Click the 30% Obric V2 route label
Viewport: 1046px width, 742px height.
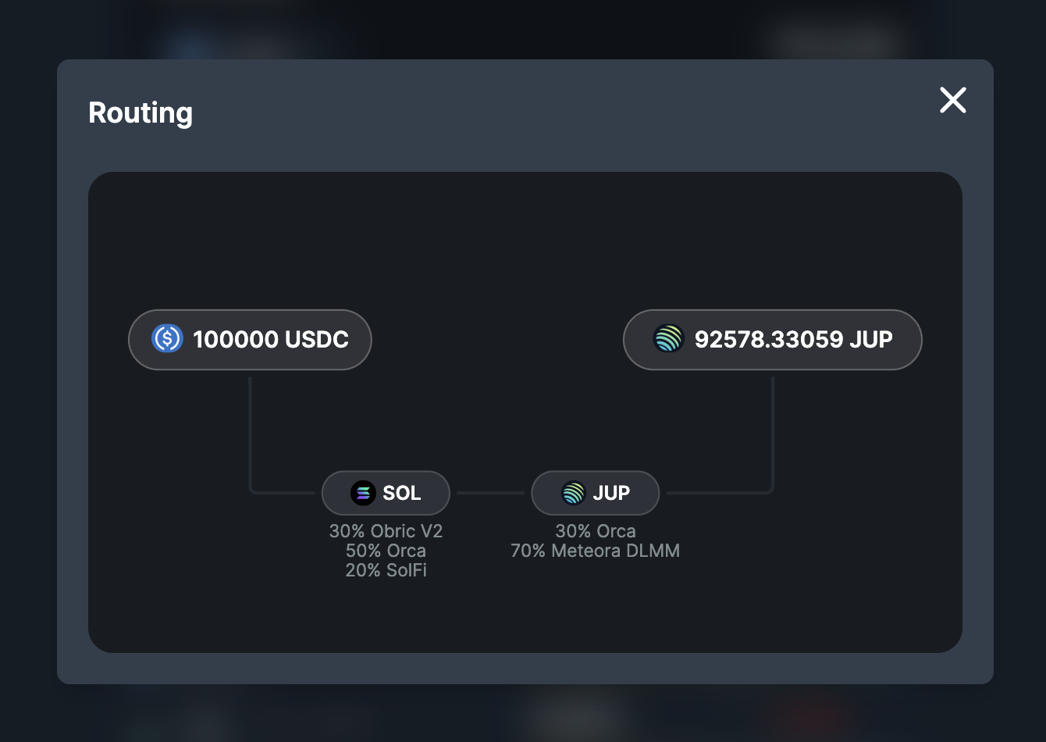point(386,530)
